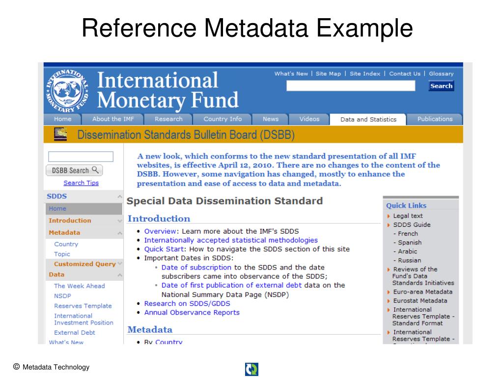Viewport: 503px width, 377px height.
Task: Collapse the Data sidebar section
Action: point(120,275)
